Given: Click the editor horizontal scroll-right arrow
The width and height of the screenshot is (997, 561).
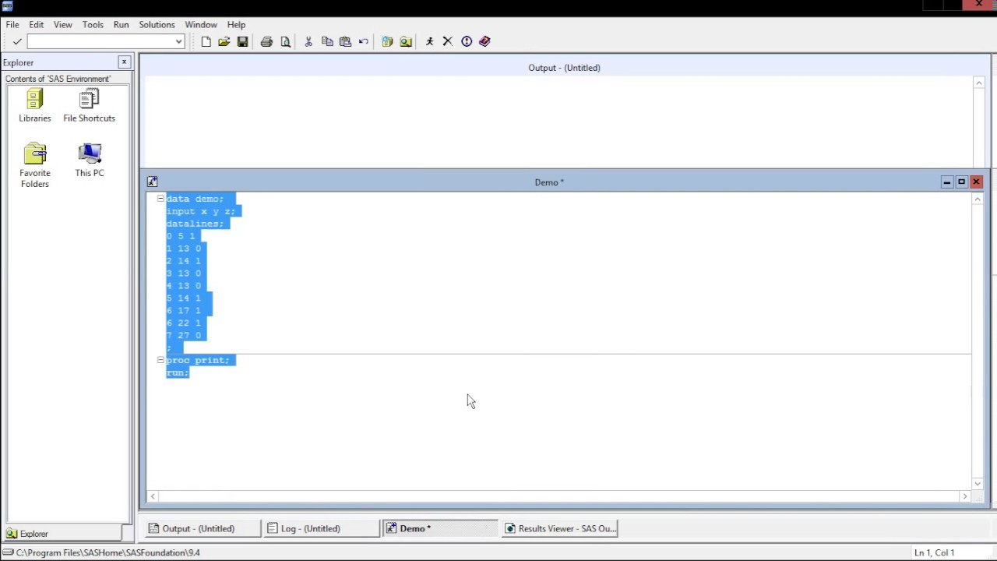Looking at the screenshot, I should 964,496.
